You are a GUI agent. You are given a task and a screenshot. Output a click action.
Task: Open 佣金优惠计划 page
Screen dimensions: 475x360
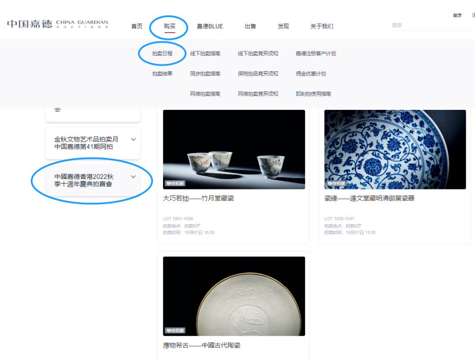click(x=311, y=73)
